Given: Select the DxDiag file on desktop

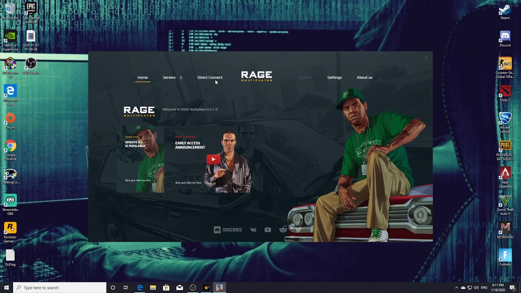Looking at the screenshot, I should (x=10, y=258).
